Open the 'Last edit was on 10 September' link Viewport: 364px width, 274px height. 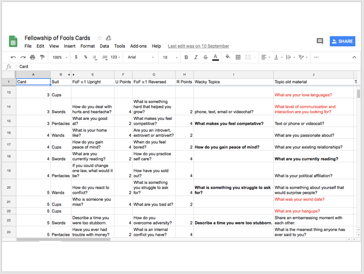click(x=198, y=46)
